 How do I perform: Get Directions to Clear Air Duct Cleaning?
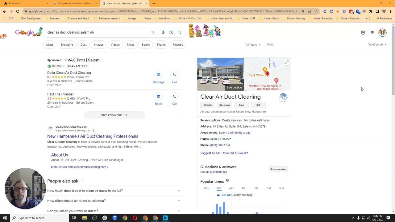tap(224, 105)
